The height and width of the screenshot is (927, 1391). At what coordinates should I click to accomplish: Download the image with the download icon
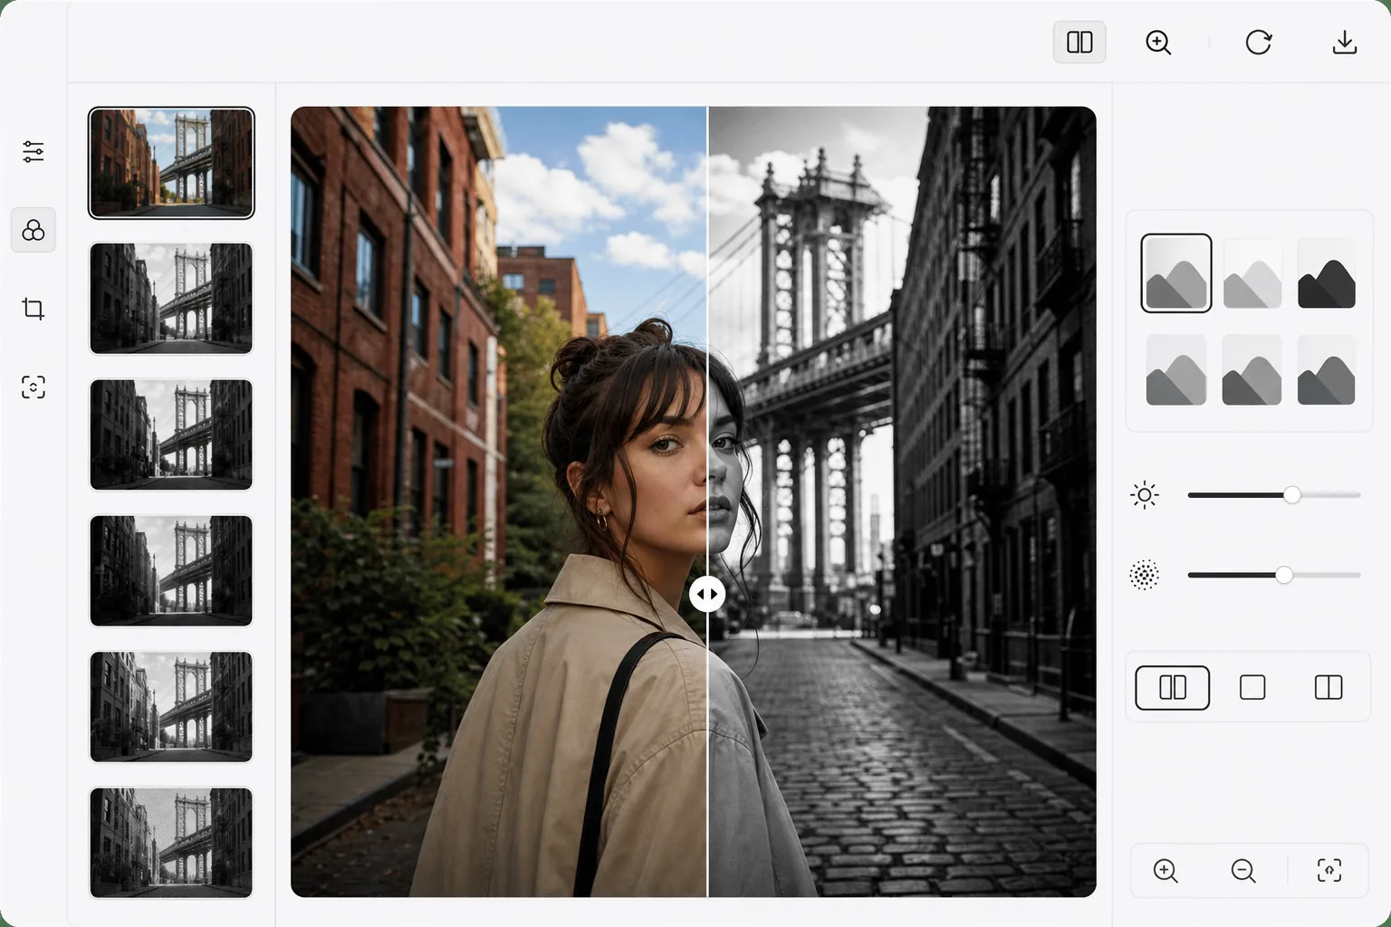pos(1345,43)
